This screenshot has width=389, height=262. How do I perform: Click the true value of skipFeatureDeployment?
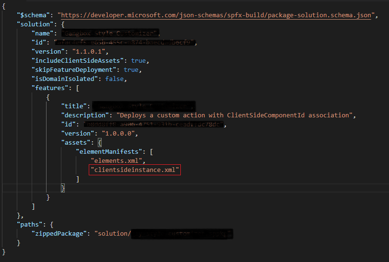[131, 70]
